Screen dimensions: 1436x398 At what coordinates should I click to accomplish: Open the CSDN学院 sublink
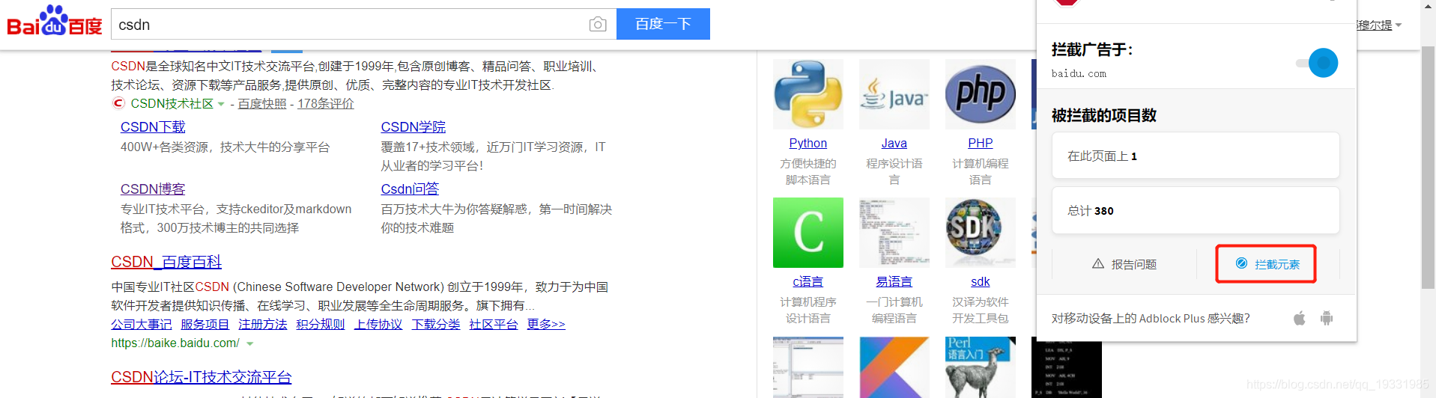click(x=413, y=127)
